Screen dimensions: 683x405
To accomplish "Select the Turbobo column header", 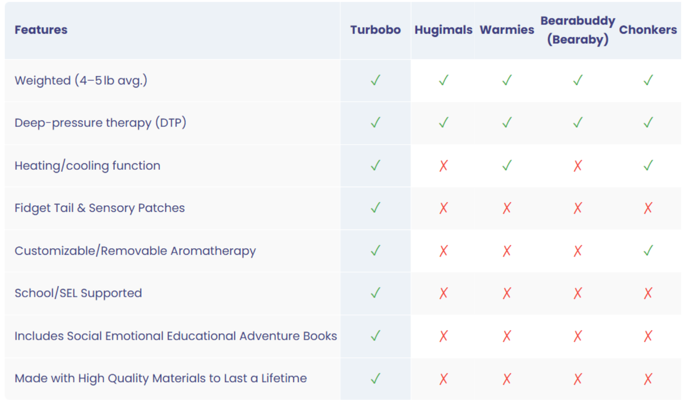I will coord(376,30).
